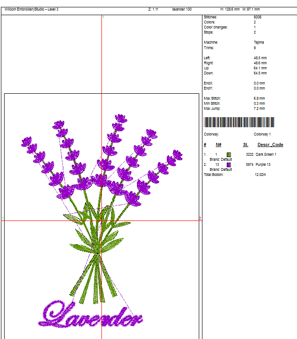
Task: Click the Purple thread color swatch
Action: 229,165
